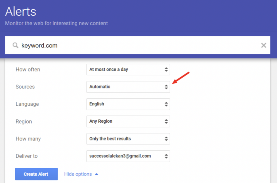Open the Language dropdown showing English

tap(124, 104)
